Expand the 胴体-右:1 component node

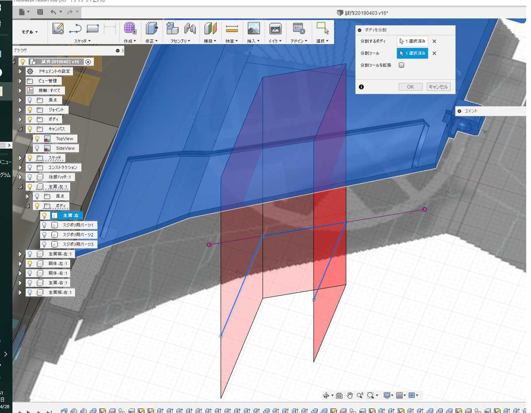pyautogui.click(x=20, y=273)
